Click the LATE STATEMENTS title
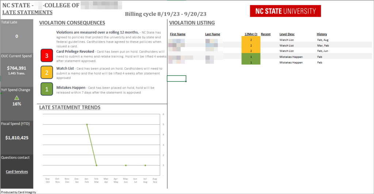Viewport: 374px width, 194px height. 27,12
